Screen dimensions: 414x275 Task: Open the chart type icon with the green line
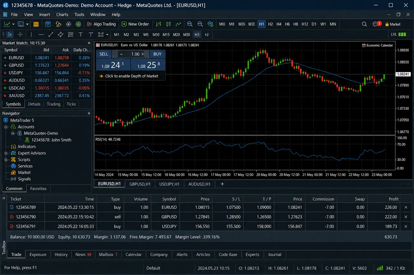7,24
